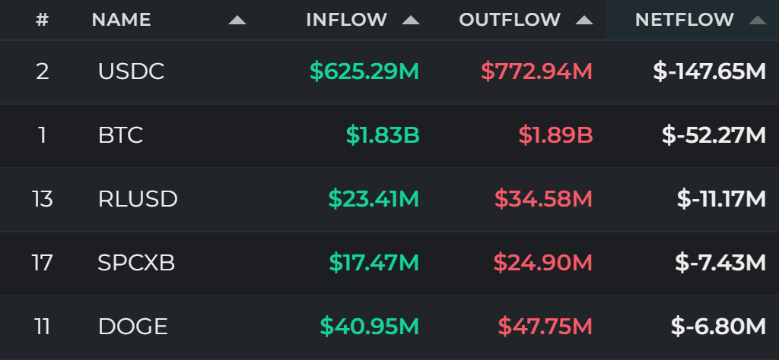Screen dimensions: 779x360
Task: Sort by INFLOW using the triangle icon
Action: click(x=411, y=21)
